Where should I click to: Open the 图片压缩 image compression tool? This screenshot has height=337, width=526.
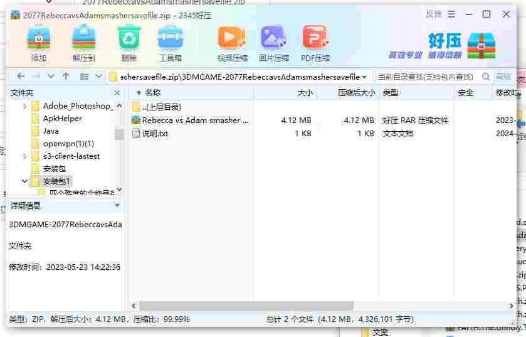coord(273,38)
